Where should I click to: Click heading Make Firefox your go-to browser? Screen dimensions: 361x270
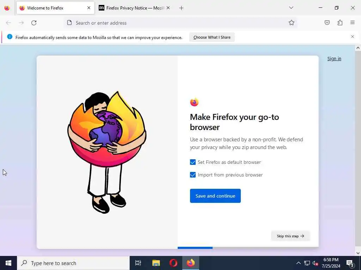coord(234,122)
